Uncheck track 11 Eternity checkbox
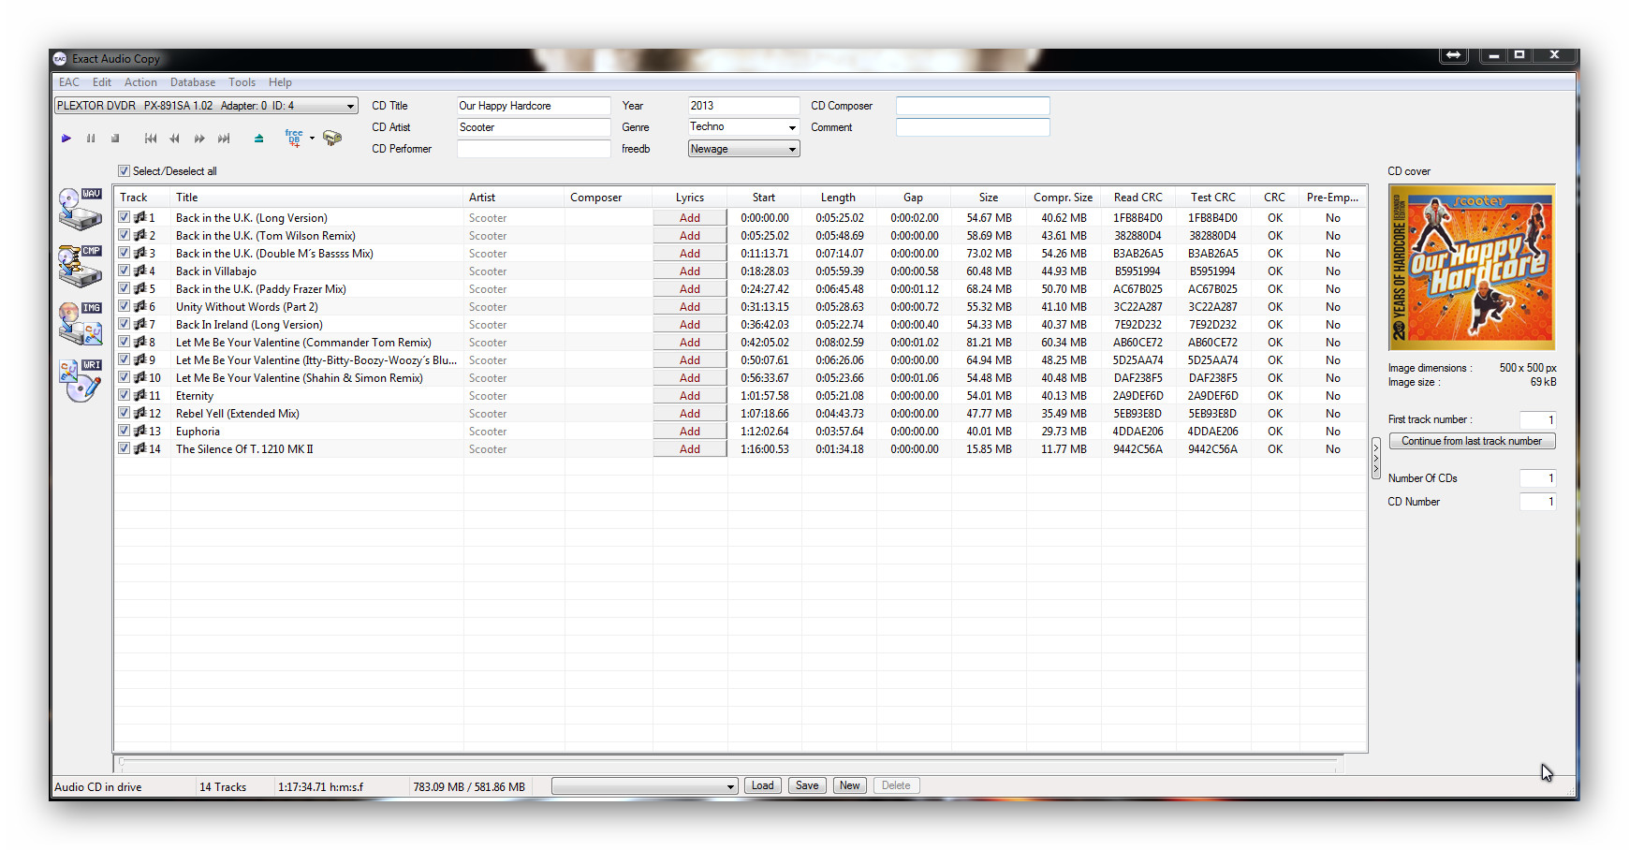Viewport: 1629px width, 850px height. 124,396
